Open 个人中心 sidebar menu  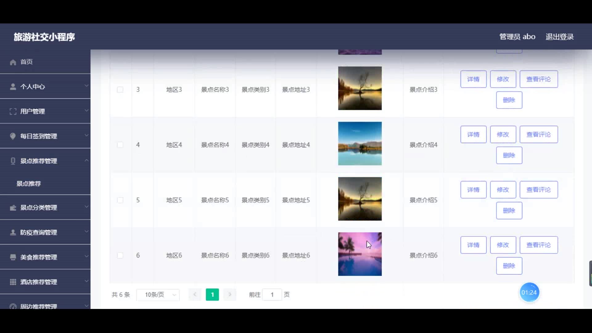coord(45,87)
